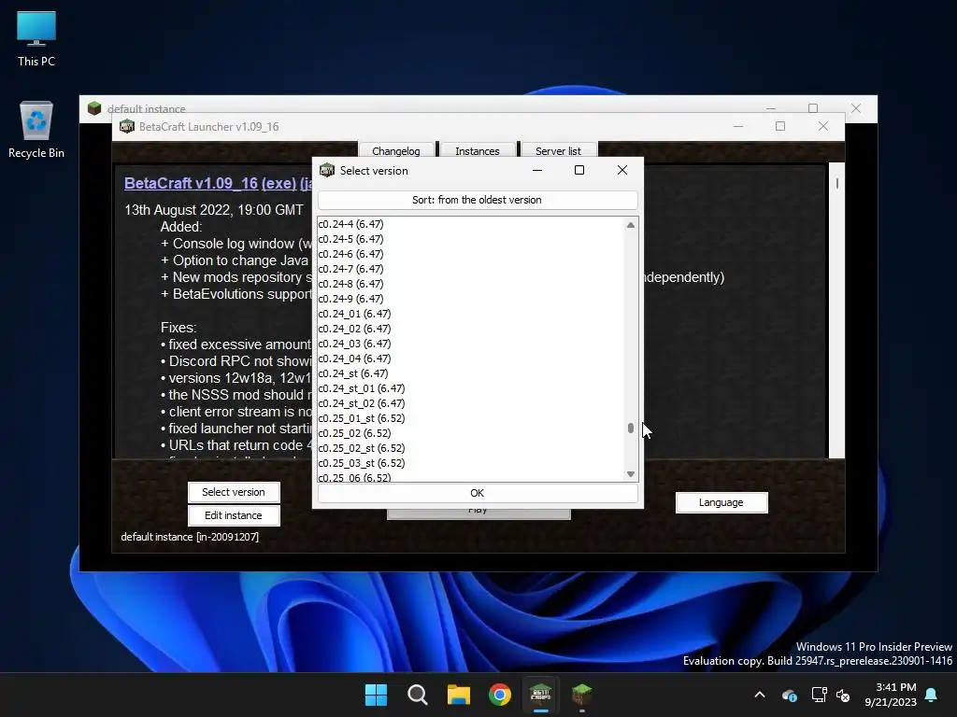Show hidden system tray icons
The width and height of the screenshot is (957, 717).
coord(760,695)
